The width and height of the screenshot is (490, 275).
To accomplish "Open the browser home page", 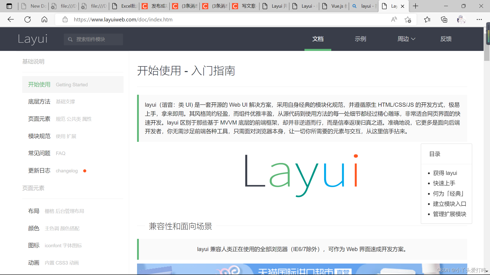I will point(44,19).
